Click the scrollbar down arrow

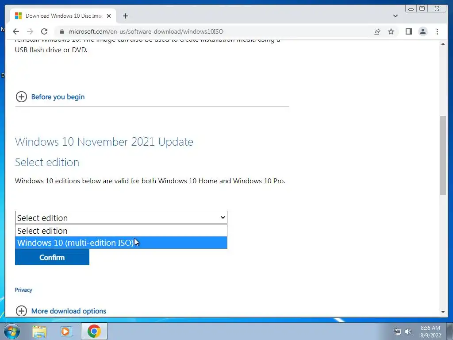(443, 312)
